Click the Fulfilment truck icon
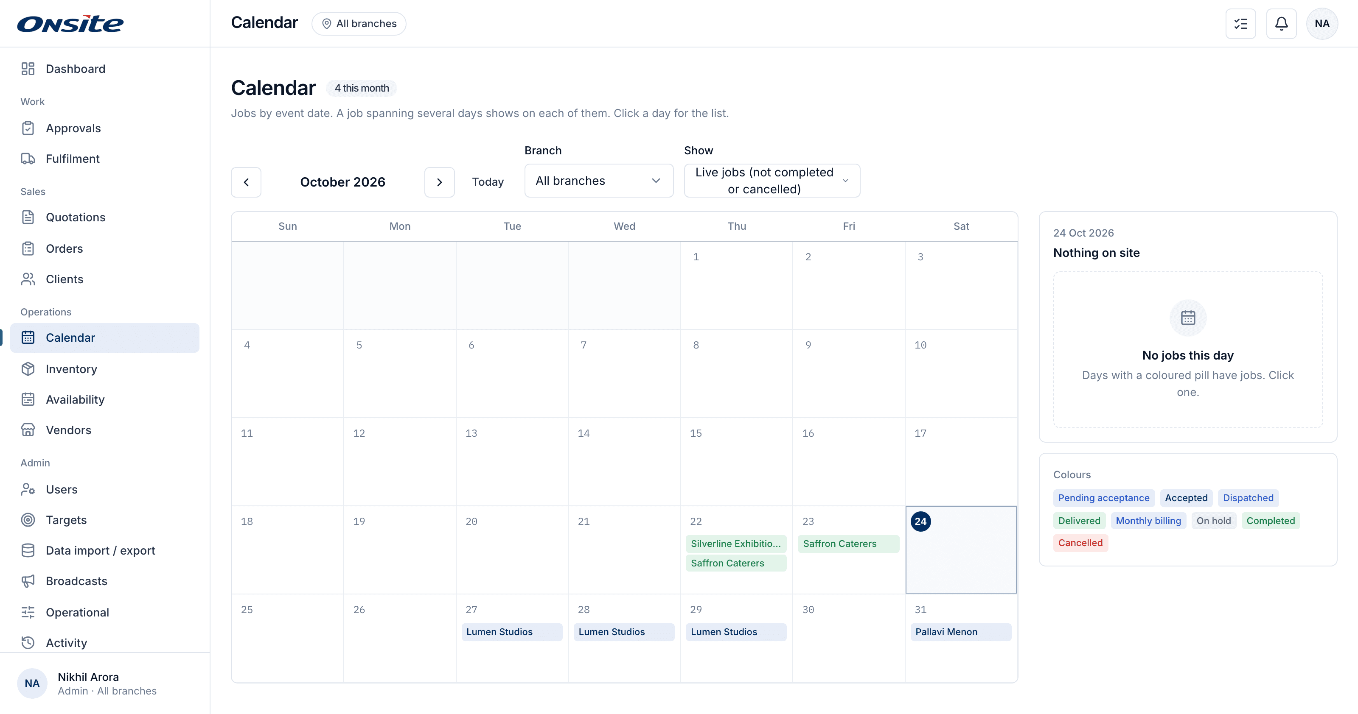The height and width of the screenshot is (714, 1358). pyautogui.click(x=28, y=159)
